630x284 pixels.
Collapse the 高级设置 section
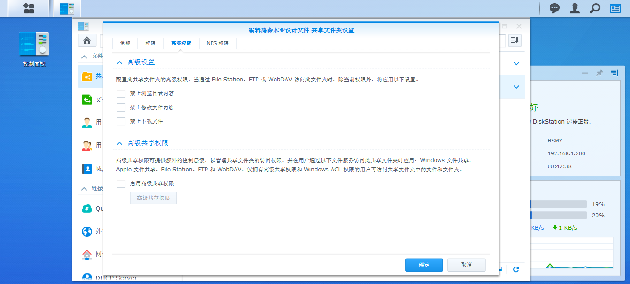120,62
